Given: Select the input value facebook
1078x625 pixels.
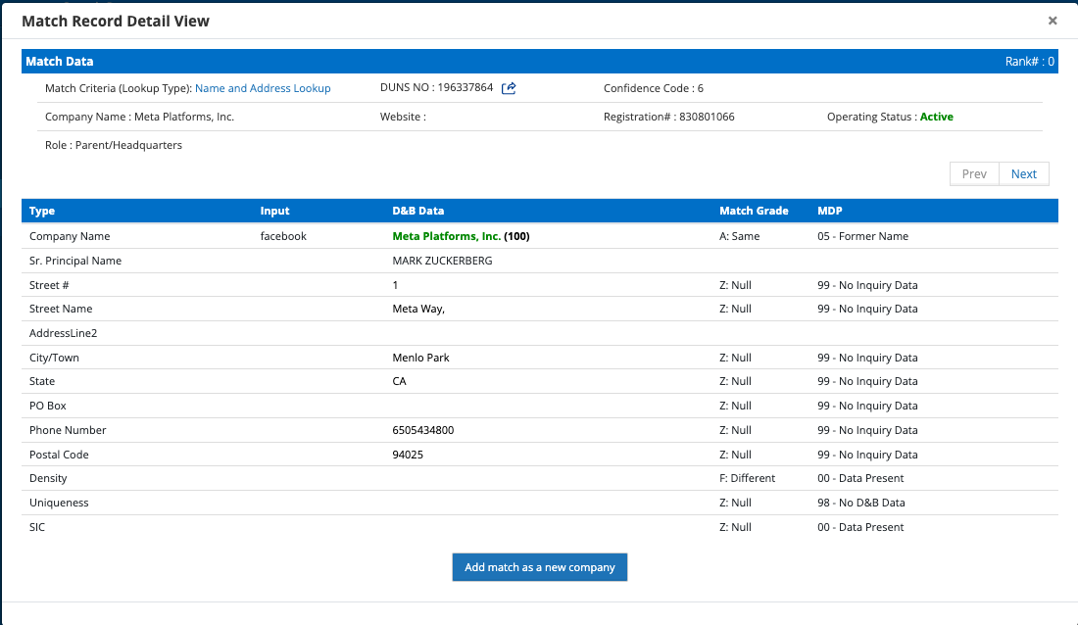Looking at the screenshot, I should (x=283, y=236).
